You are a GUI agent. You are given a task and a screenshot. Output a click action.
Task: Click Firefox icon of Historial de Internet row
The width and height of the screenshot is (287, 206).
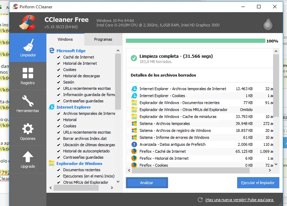[x=134, y=158]
